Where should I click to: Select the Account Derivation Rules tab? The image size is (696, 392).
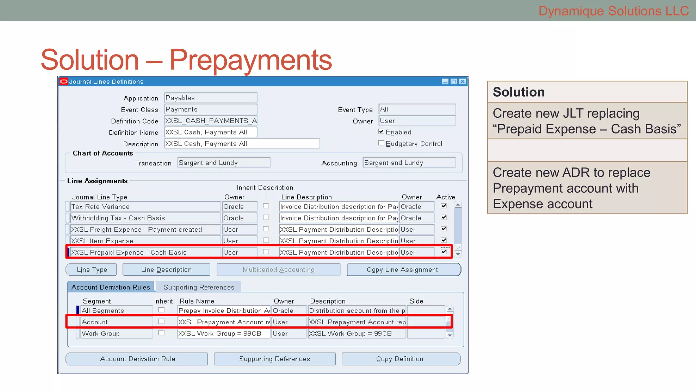tap(110, 287)
